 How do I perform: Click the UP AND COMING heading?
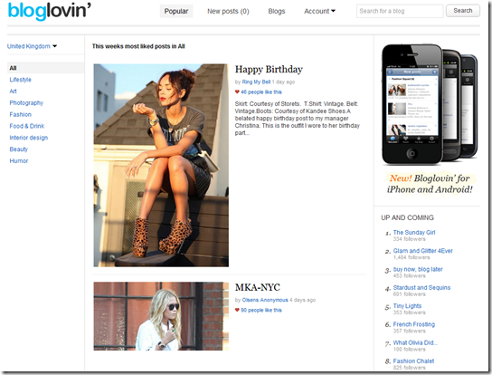click(407, 217)
